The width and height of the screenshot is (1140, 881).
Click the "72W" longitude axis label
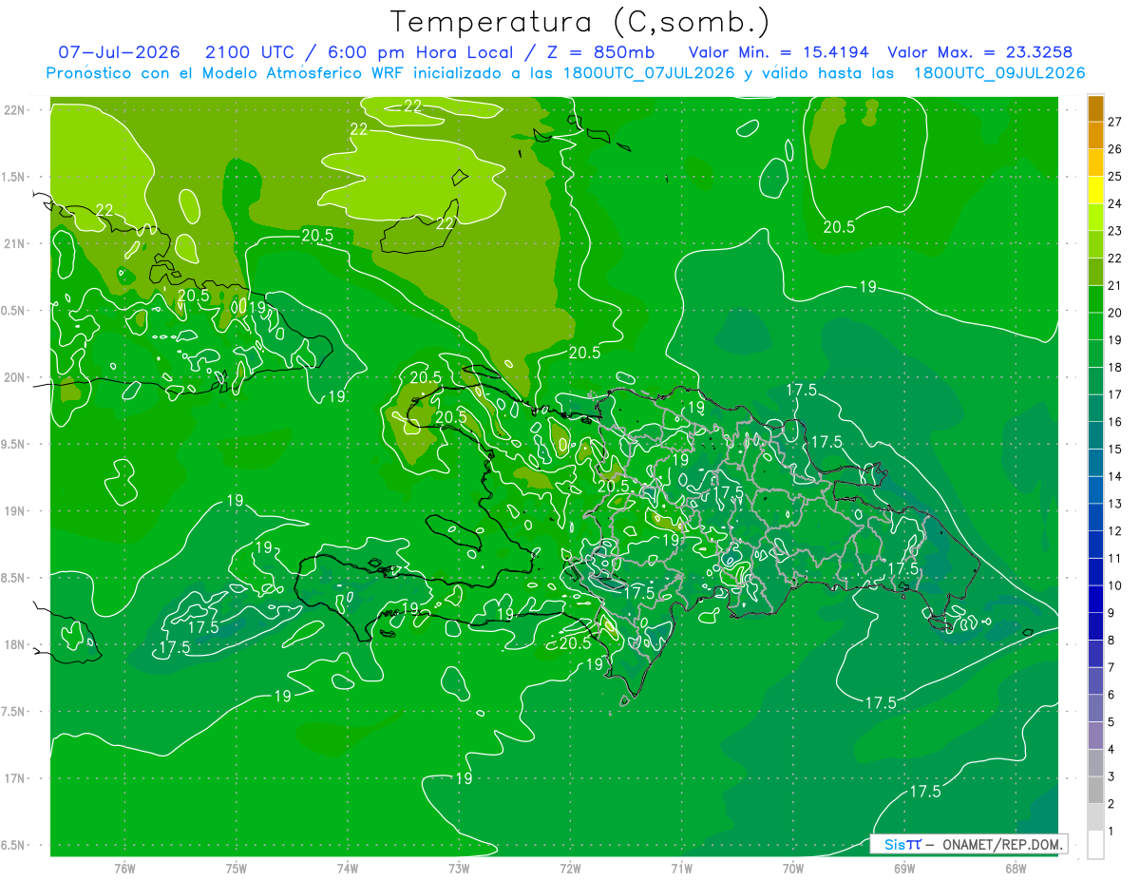click(x=570, y=868)
